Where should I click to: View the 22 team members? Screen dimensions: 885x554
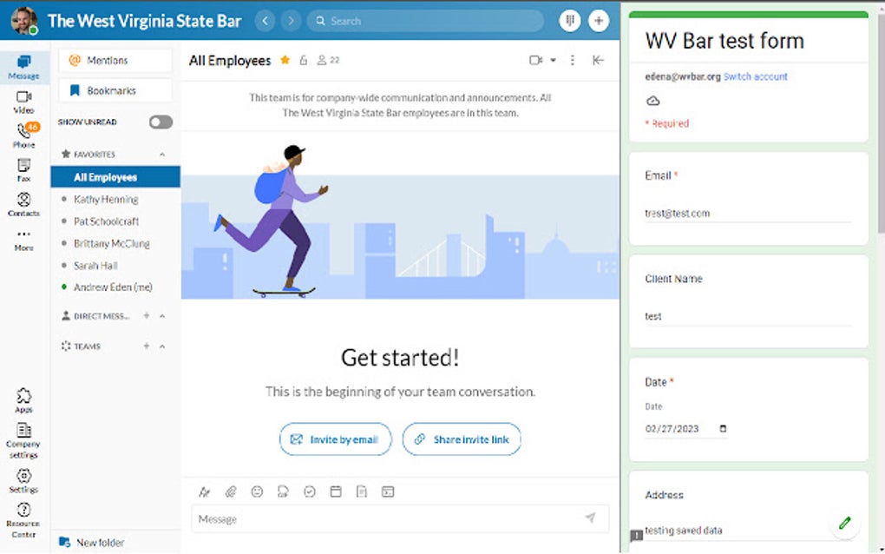point(328,60)
